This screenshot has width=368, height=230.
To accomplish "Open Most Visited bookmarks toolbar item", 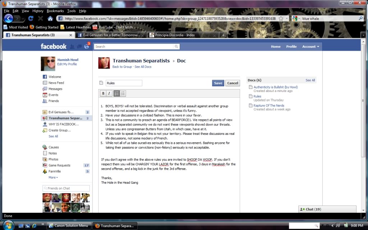I will click(x=16, y=27).
